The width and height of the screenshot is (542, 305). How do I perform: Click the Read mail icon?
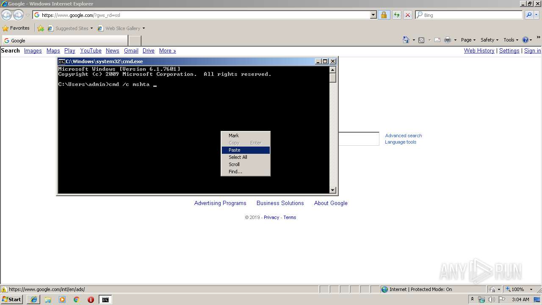pyautogui.click(x=437, y=40)
